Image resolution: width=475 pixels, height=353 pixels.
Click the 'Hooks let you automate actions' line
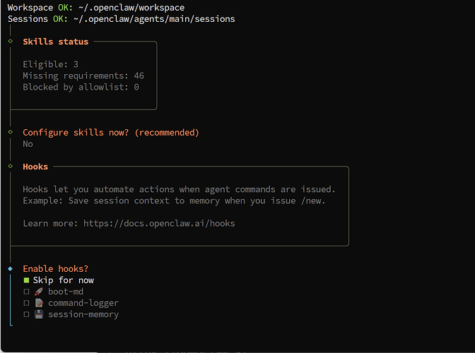(179, 189)
